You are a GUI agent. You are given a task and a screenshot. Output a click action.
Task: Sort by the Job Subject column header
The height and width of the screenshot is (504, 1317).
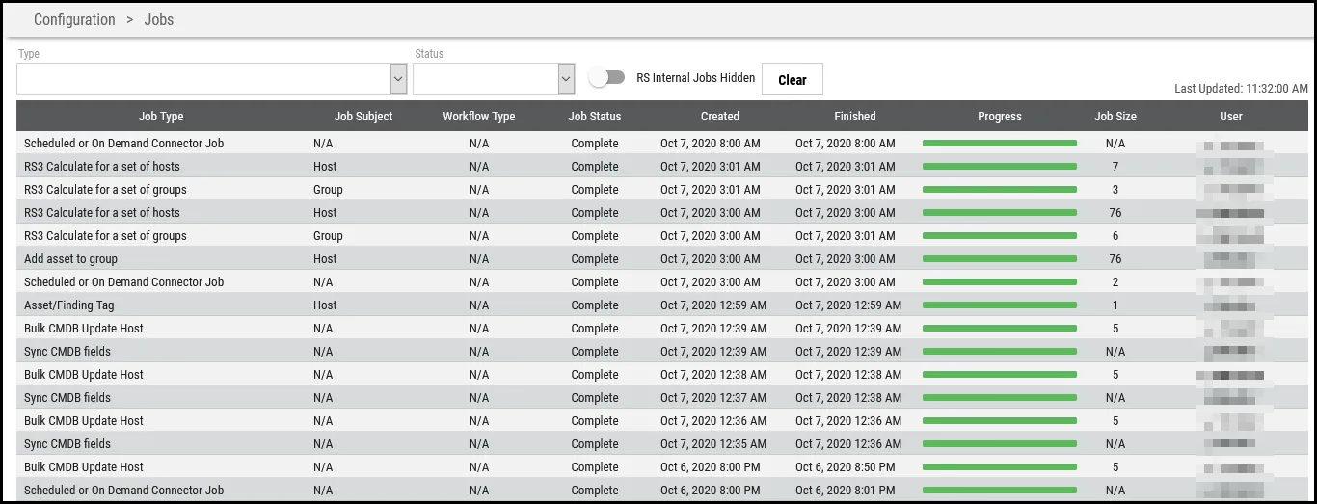363,117
